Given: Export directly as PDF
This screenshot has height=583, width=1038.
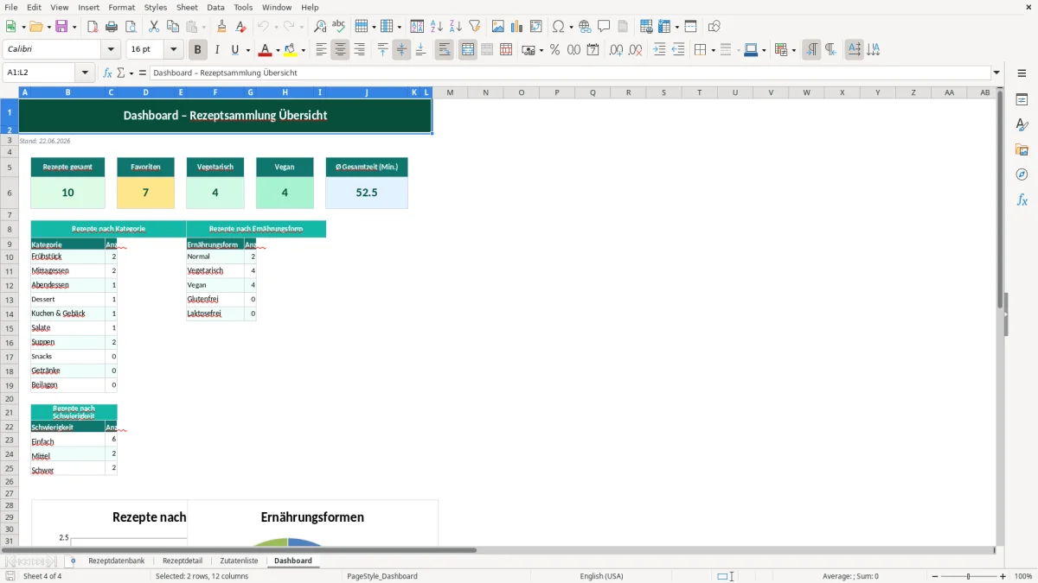Looking at the screenshot, I should pos(93,27).
